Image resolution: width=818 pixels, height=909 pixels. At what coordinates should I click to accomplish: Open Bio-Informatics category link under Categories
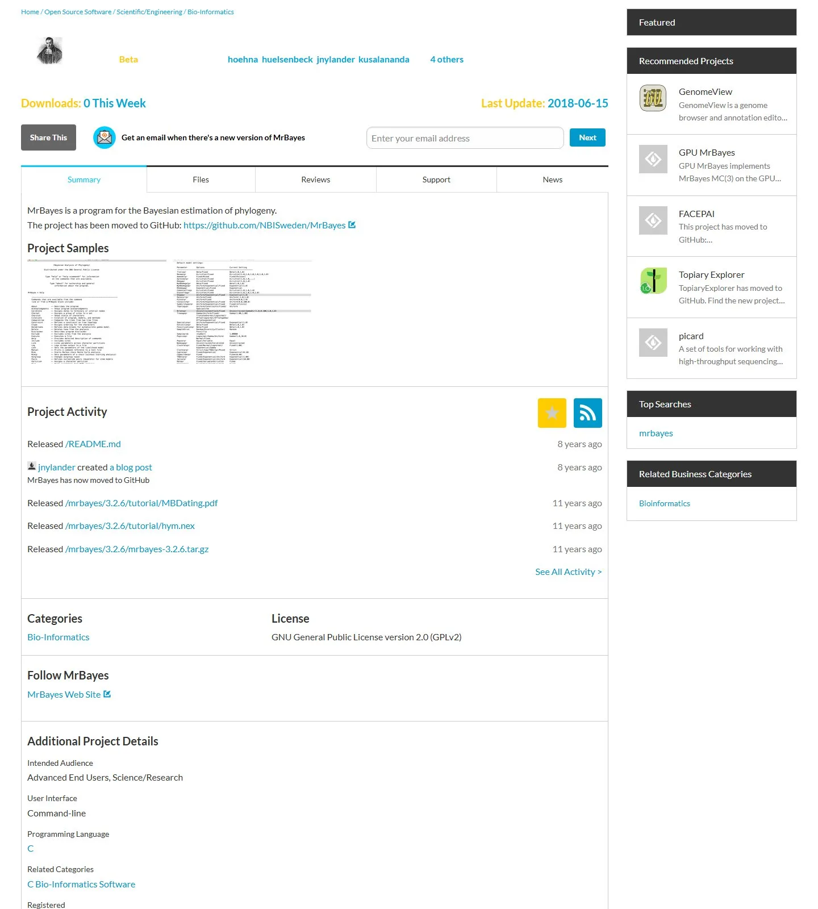coord(59,637)
